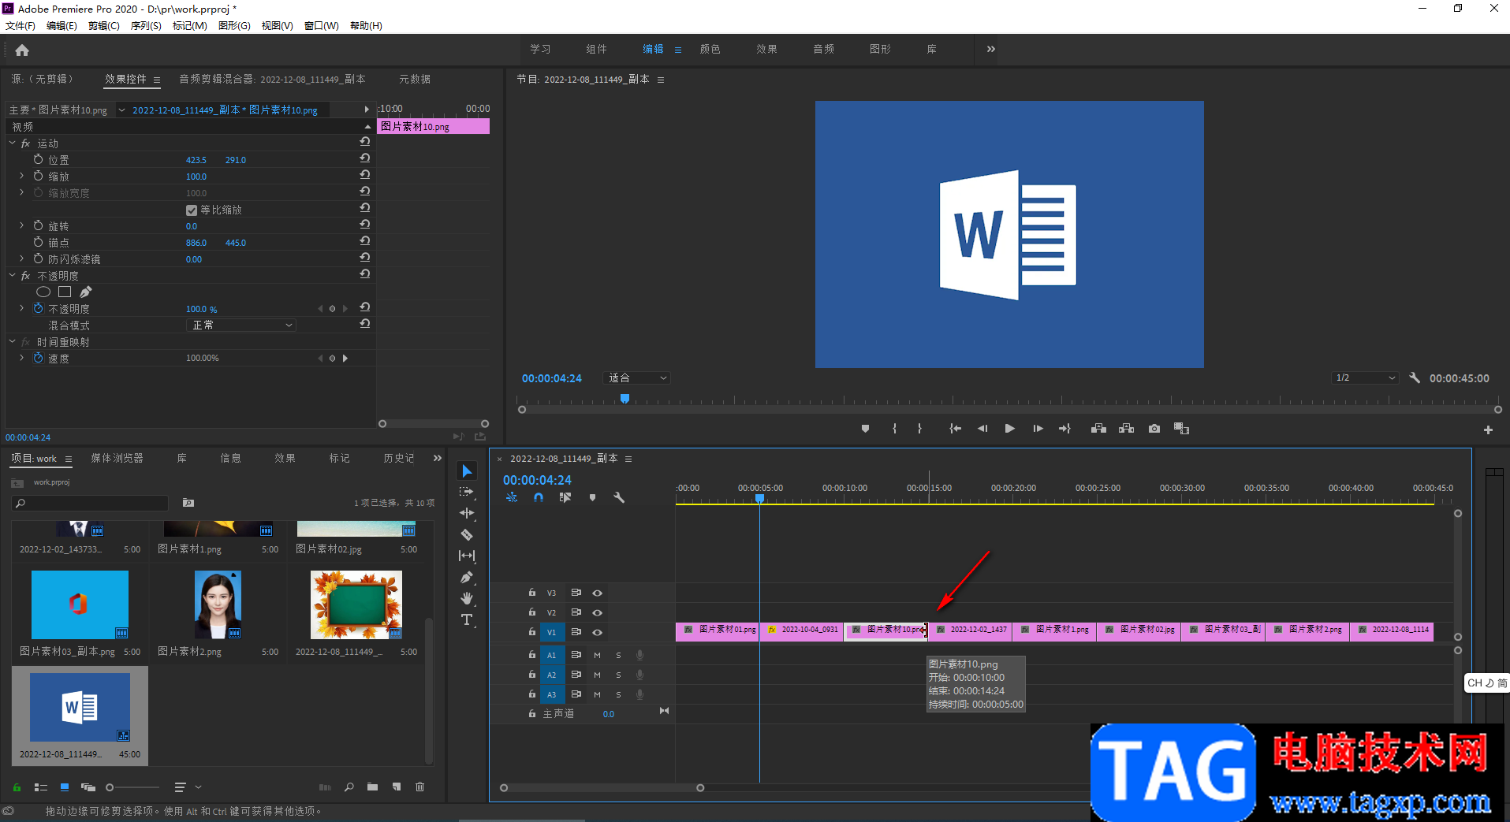Open the 文件(F) menu

click(x=21, y=26)
